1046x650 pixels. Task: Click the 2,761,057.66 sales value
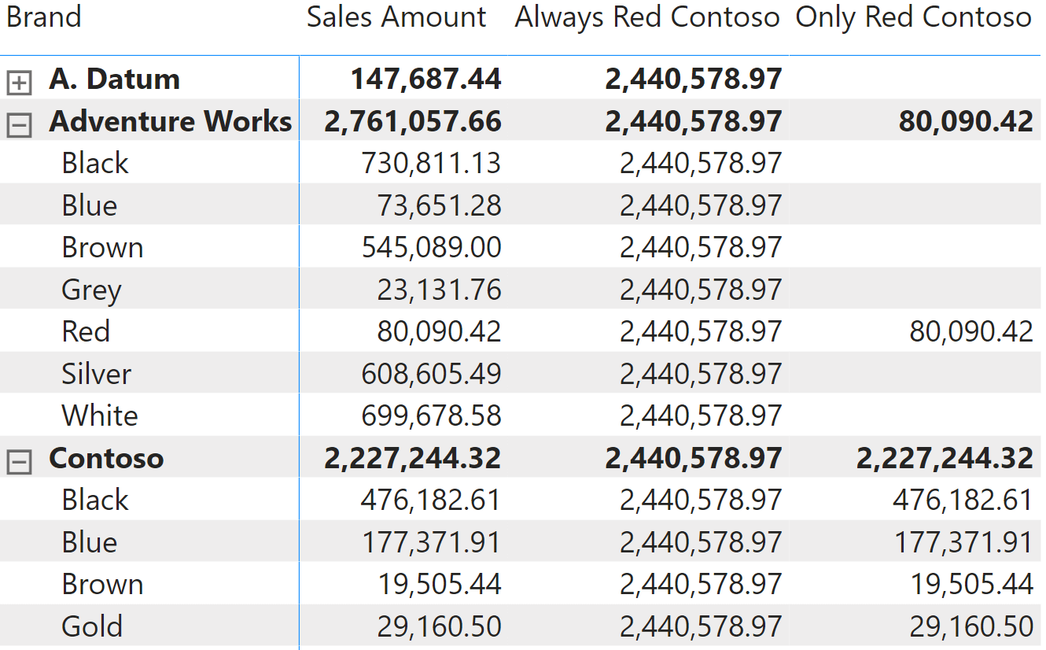(413, 121)
